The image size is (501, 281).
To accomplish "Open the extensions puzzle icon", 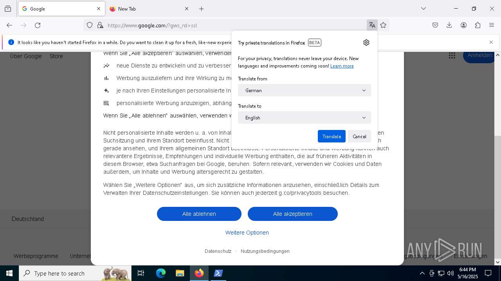I will 478,25.
